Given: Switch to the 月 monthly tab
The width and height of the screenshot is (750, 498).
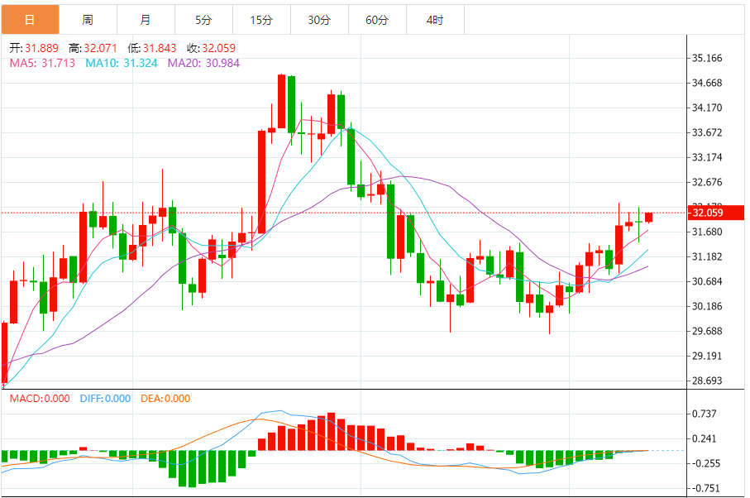Looking at the screenshot, I should tap(146, 20).
